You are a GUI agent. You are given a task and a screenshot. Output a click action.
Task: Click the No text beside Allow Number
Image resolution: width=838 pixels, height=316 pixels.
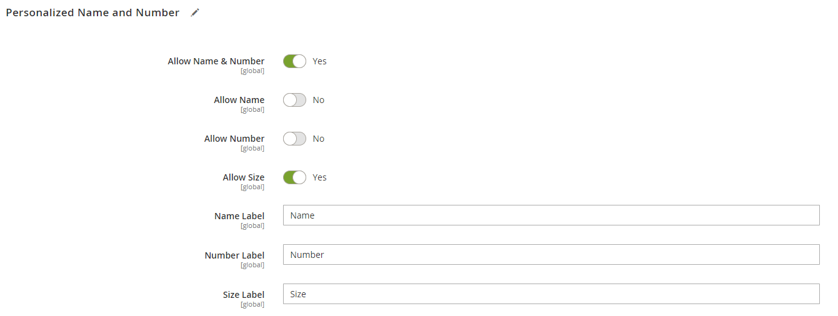tap(319, 139)
